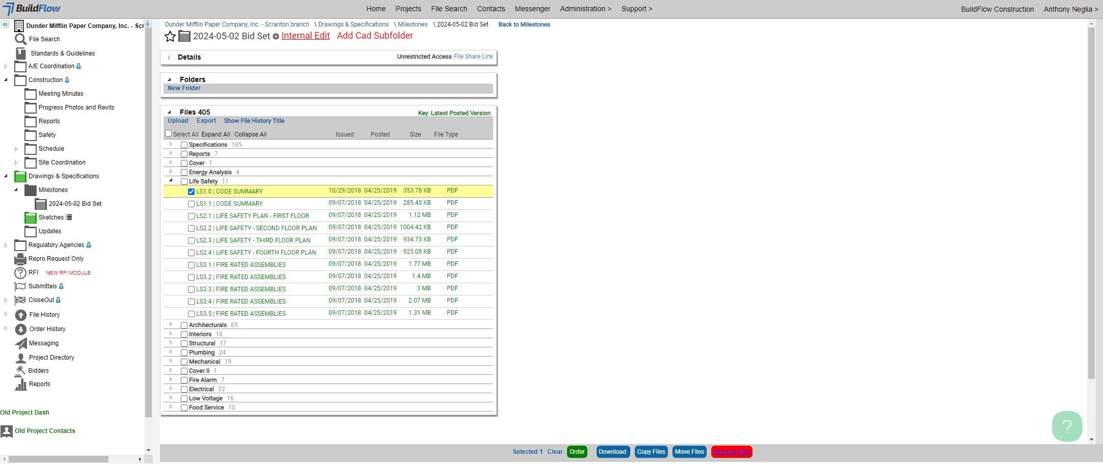
Task: Check the Electrical group checkbox
Action: point(184,390)
